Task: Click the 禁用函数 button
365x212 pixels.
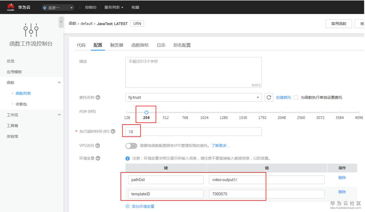Action: point(338,24)
